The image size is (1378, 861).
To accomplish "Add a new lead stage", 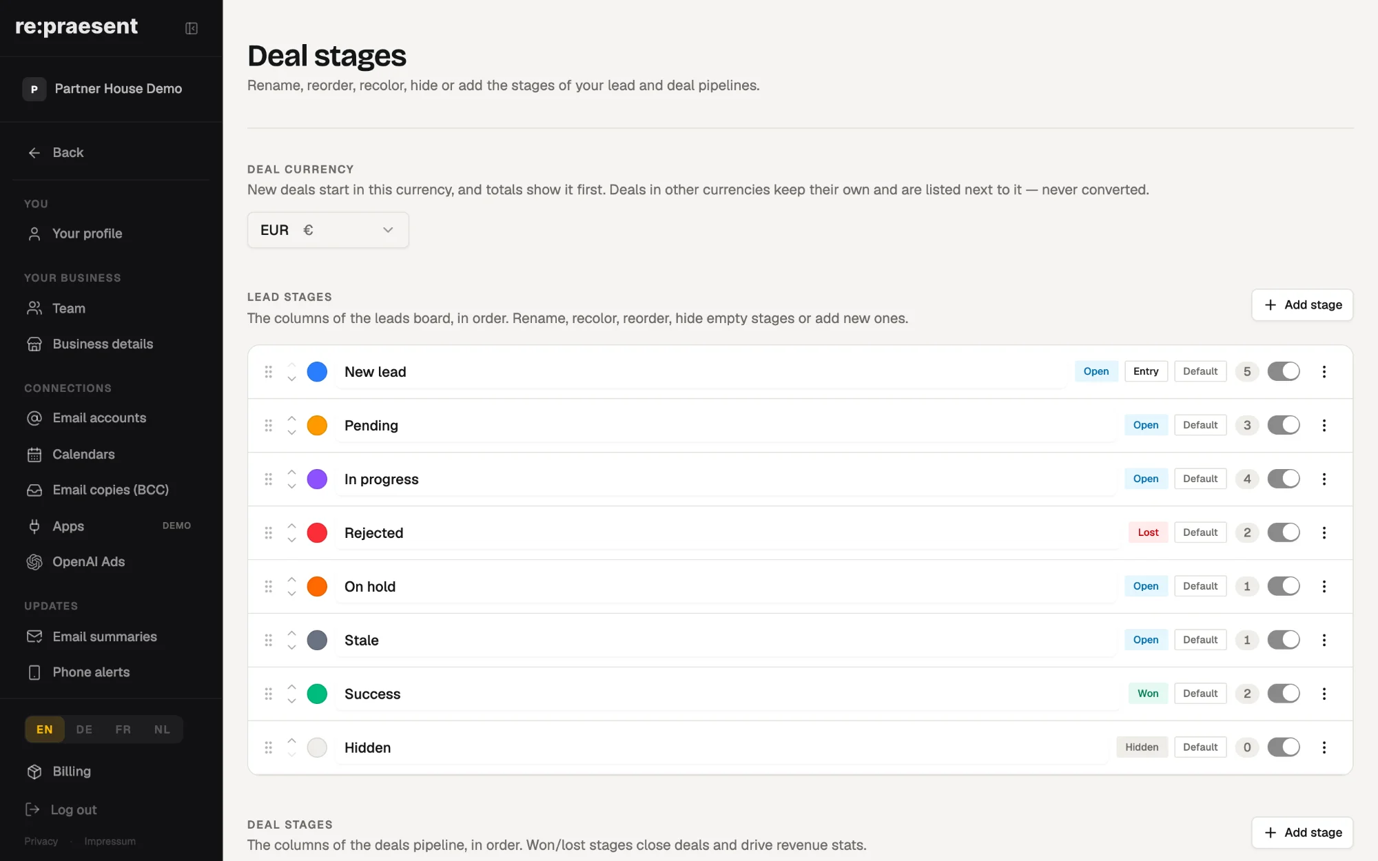I will pos(1302,305).
